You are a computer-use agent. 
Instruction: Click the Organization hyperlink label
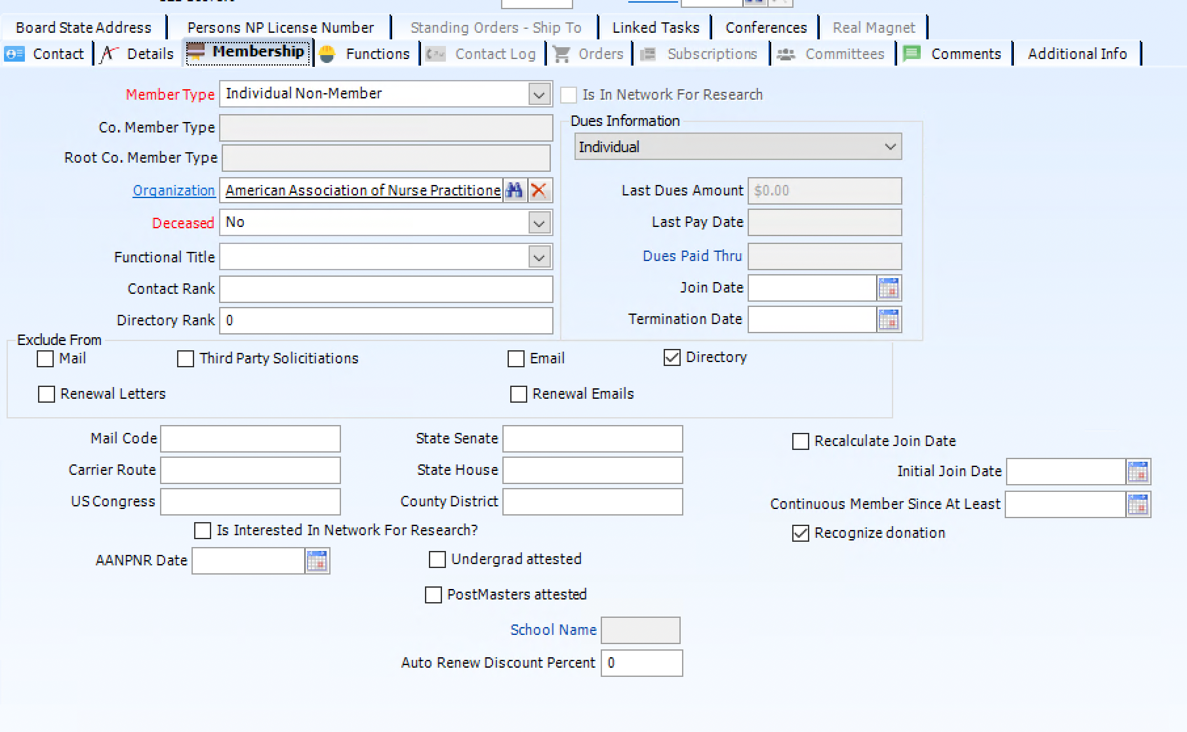pyautogui.click(x=174, y=190)
